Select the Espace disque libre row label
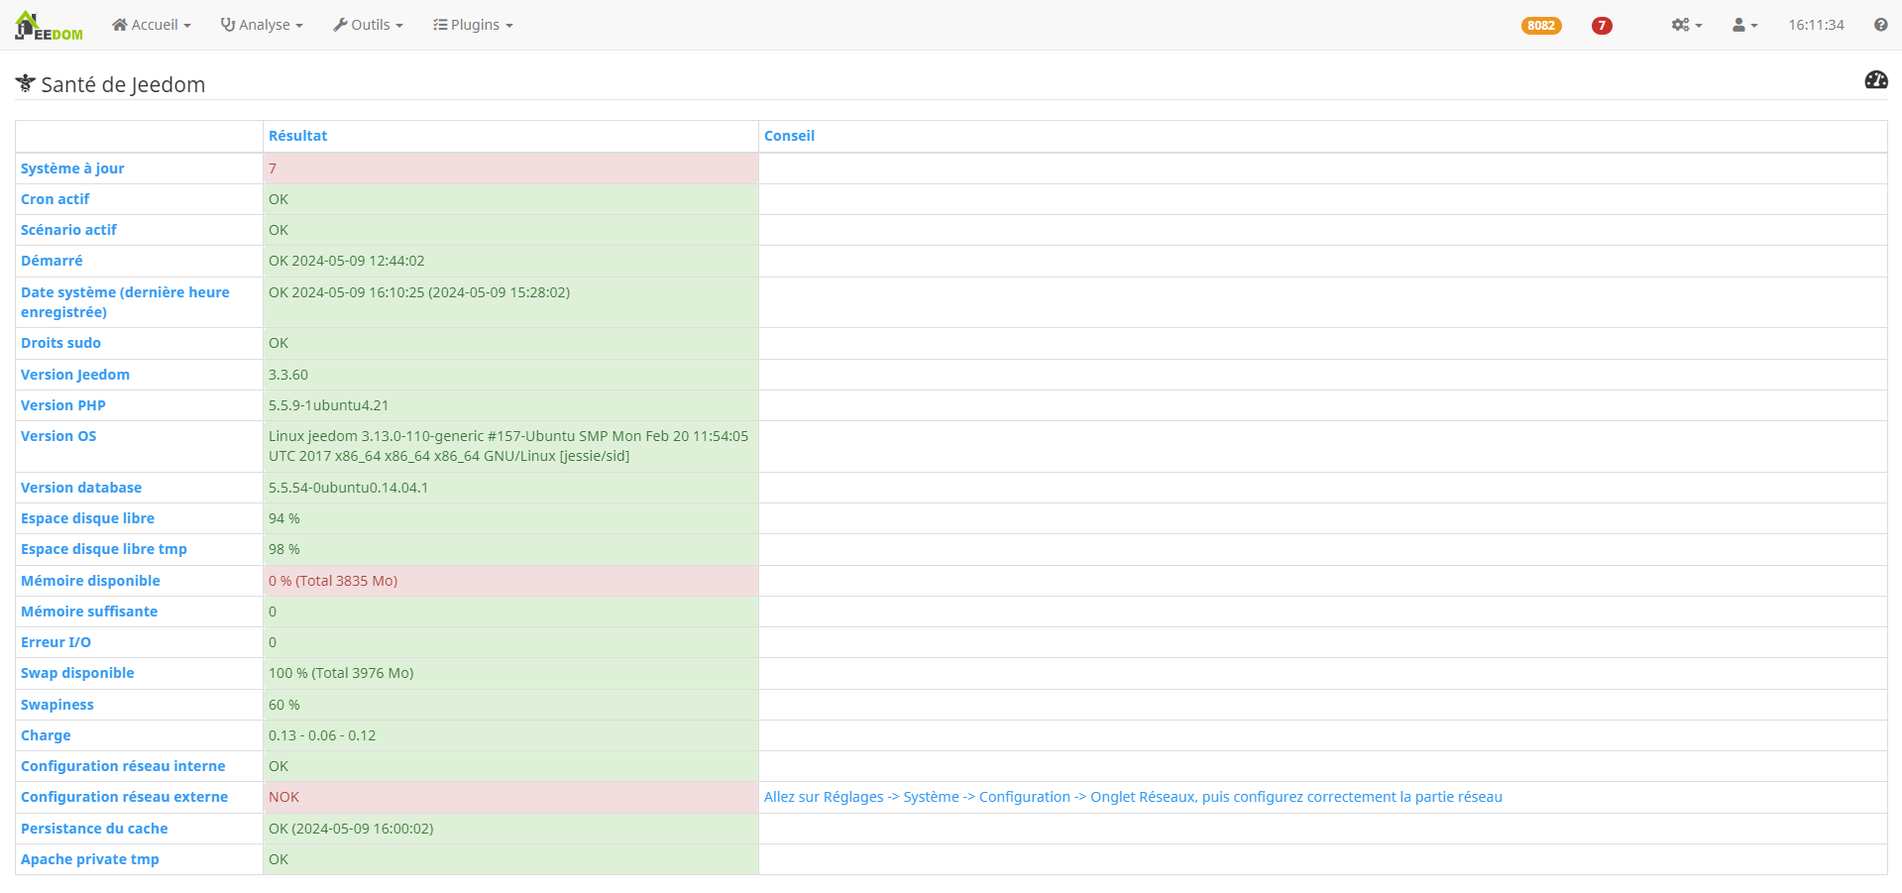 (87, 518)
